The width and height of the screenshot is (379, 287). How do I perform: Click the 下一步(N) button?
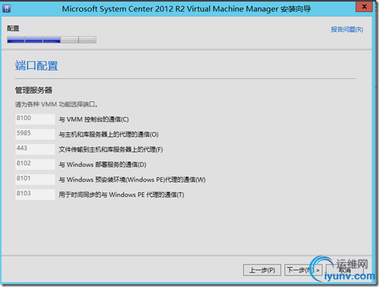[304, 270]
